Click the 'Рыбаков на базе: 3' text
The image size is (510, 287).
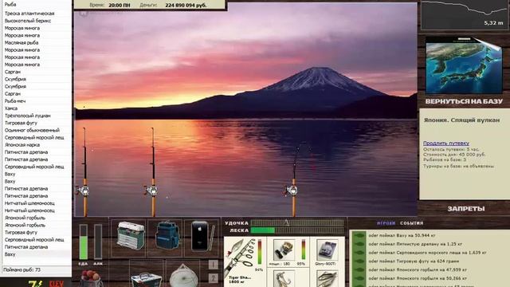(445, 159)
